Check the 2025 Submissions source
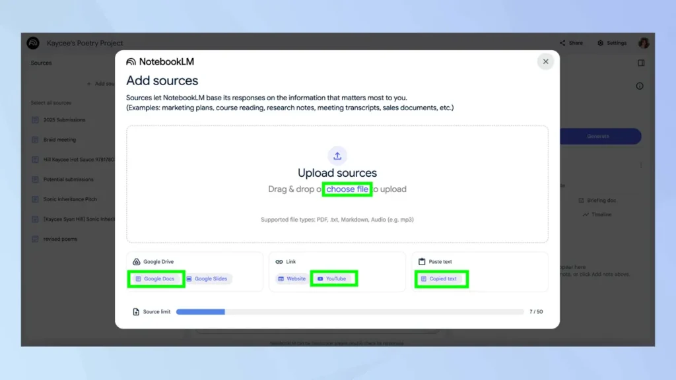Image resolution: width=676 pixels, height=380 pixels. coord(35,120)
